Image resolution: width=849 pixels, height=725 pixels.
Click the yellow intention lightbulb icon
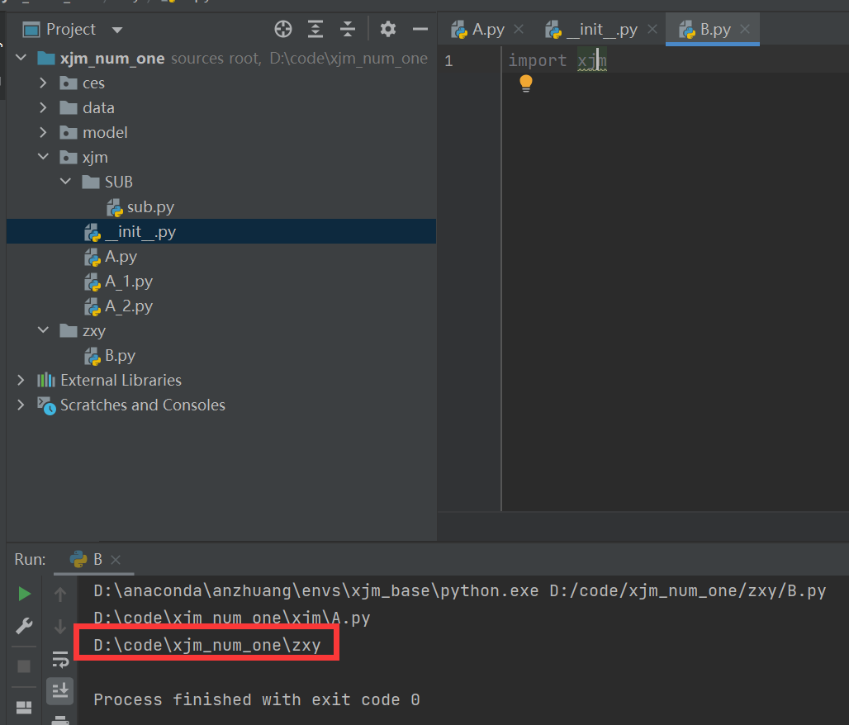[526, 83]
